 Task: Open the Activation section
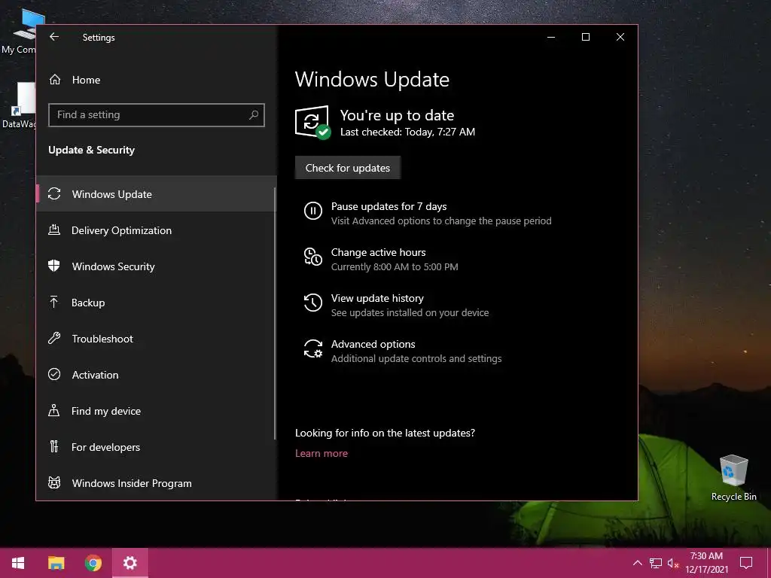pyautogui.click(x=157, y=375)
